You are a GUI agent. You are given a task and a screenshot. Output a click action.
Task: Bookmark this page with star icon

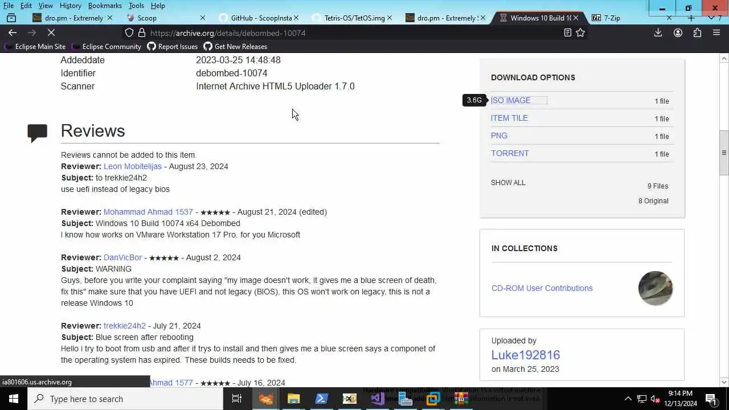point(580,33)
